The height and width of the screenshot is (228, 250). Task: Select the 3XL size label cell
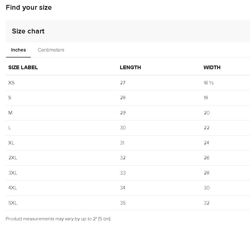[13, 173]
